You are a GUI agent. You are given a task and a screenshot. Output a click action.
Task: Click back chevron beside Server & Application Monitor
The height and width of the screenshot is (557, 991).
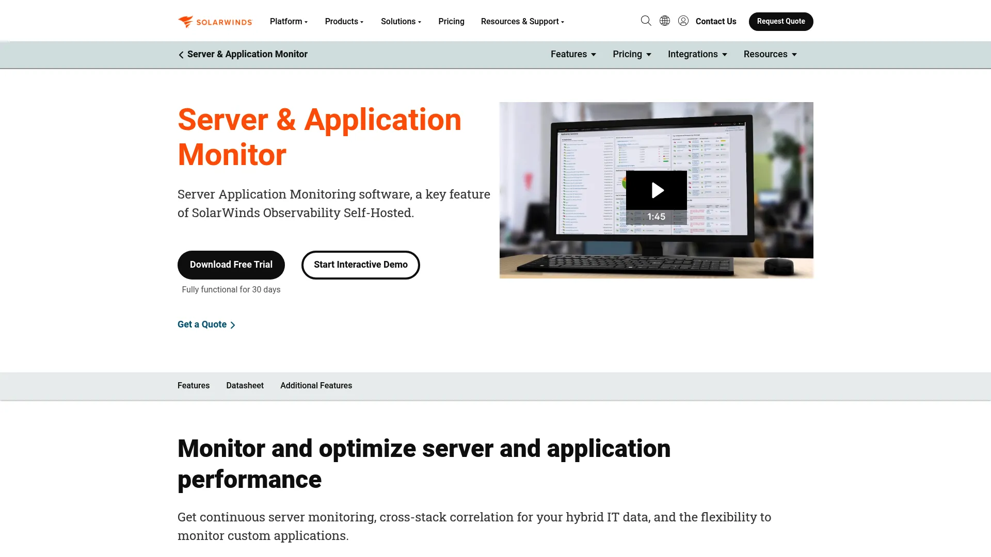[x=181, y=55]
